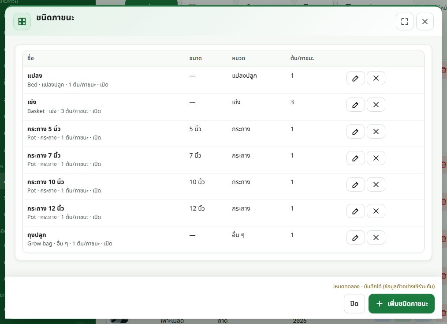Image resolution: width=447 pixels, height=324 pixels.
Task: Click the อื่น ๆ category cell
Action: 238,235
